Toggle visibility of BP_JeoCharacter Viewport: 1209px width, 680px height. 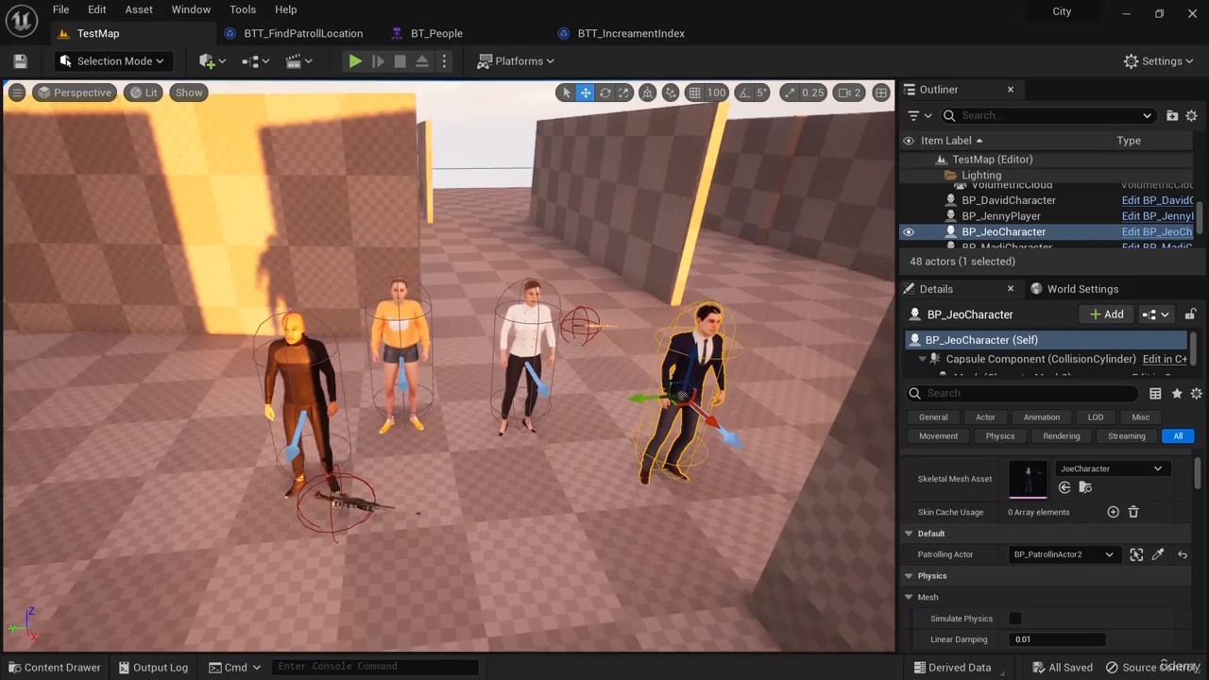point(909,231)
